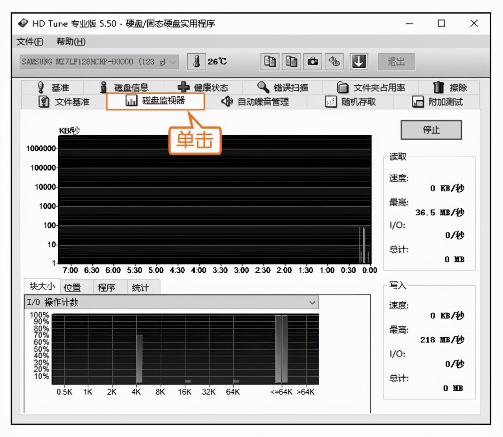This screenshot has width=503, height=437.
Task: Minimize the HD Tune window
Action: click(409, 24)
